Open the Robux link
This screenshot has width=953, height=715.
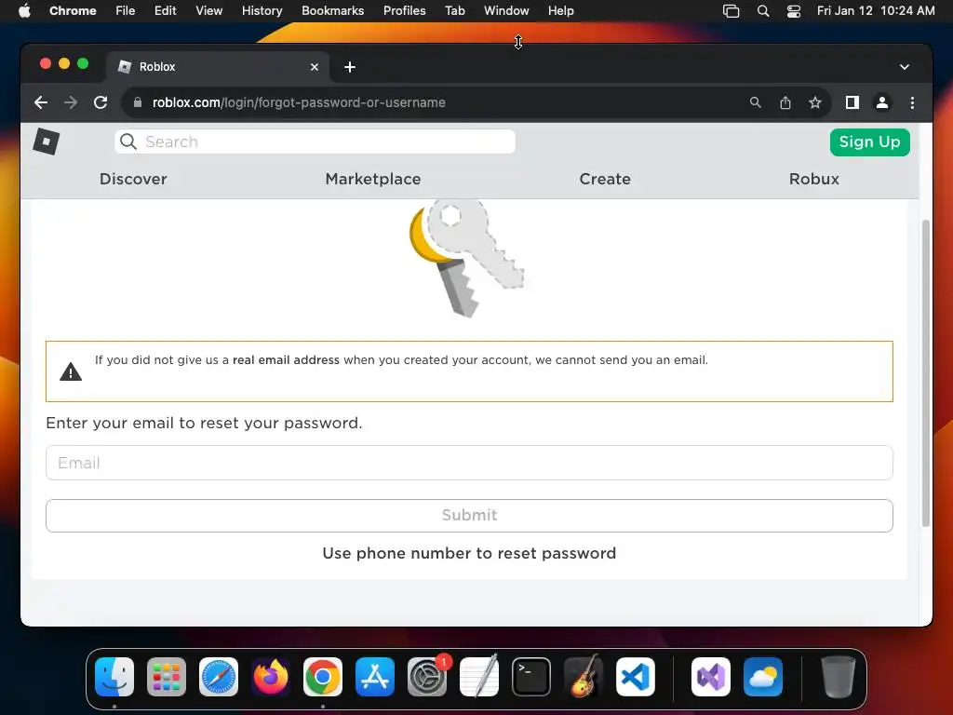[x=813, y=180]
